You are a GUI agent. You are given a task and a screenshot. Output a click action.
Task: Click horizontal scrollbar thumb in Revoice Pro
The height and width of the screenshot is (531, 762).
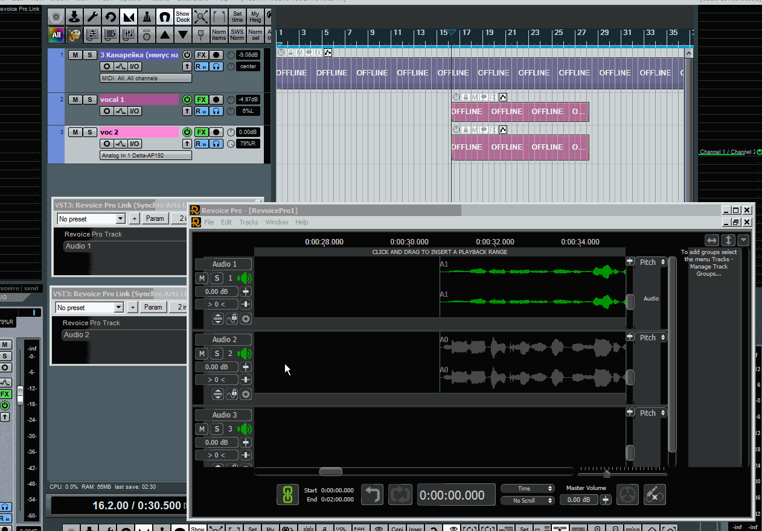[x=331, y=471]
